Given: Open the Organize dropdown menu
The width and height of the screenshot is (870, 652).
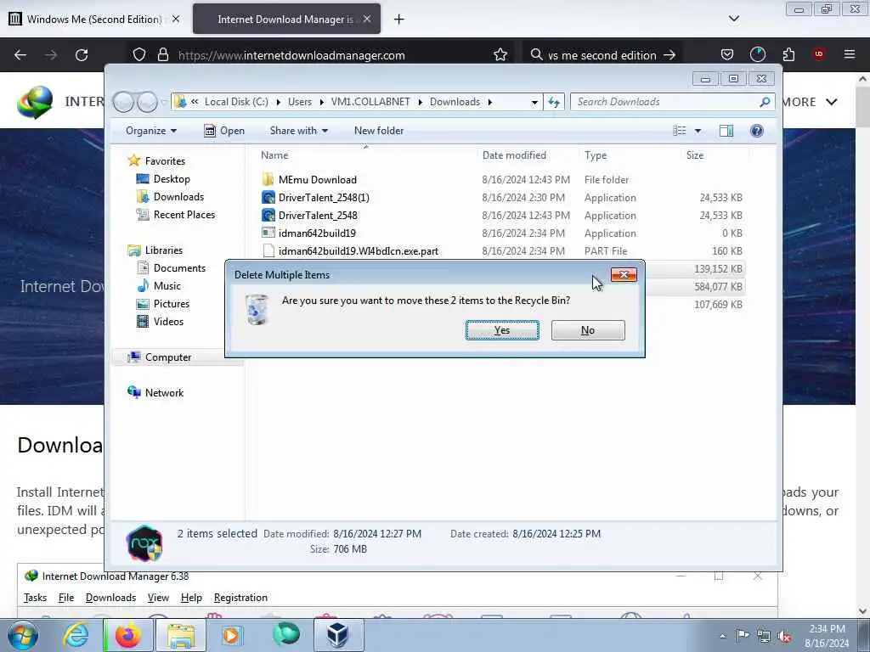Looking at the screenshot, I should tap(151, 130).
